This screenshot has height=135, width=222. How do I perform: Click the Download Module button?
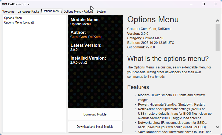pos(95,114)
